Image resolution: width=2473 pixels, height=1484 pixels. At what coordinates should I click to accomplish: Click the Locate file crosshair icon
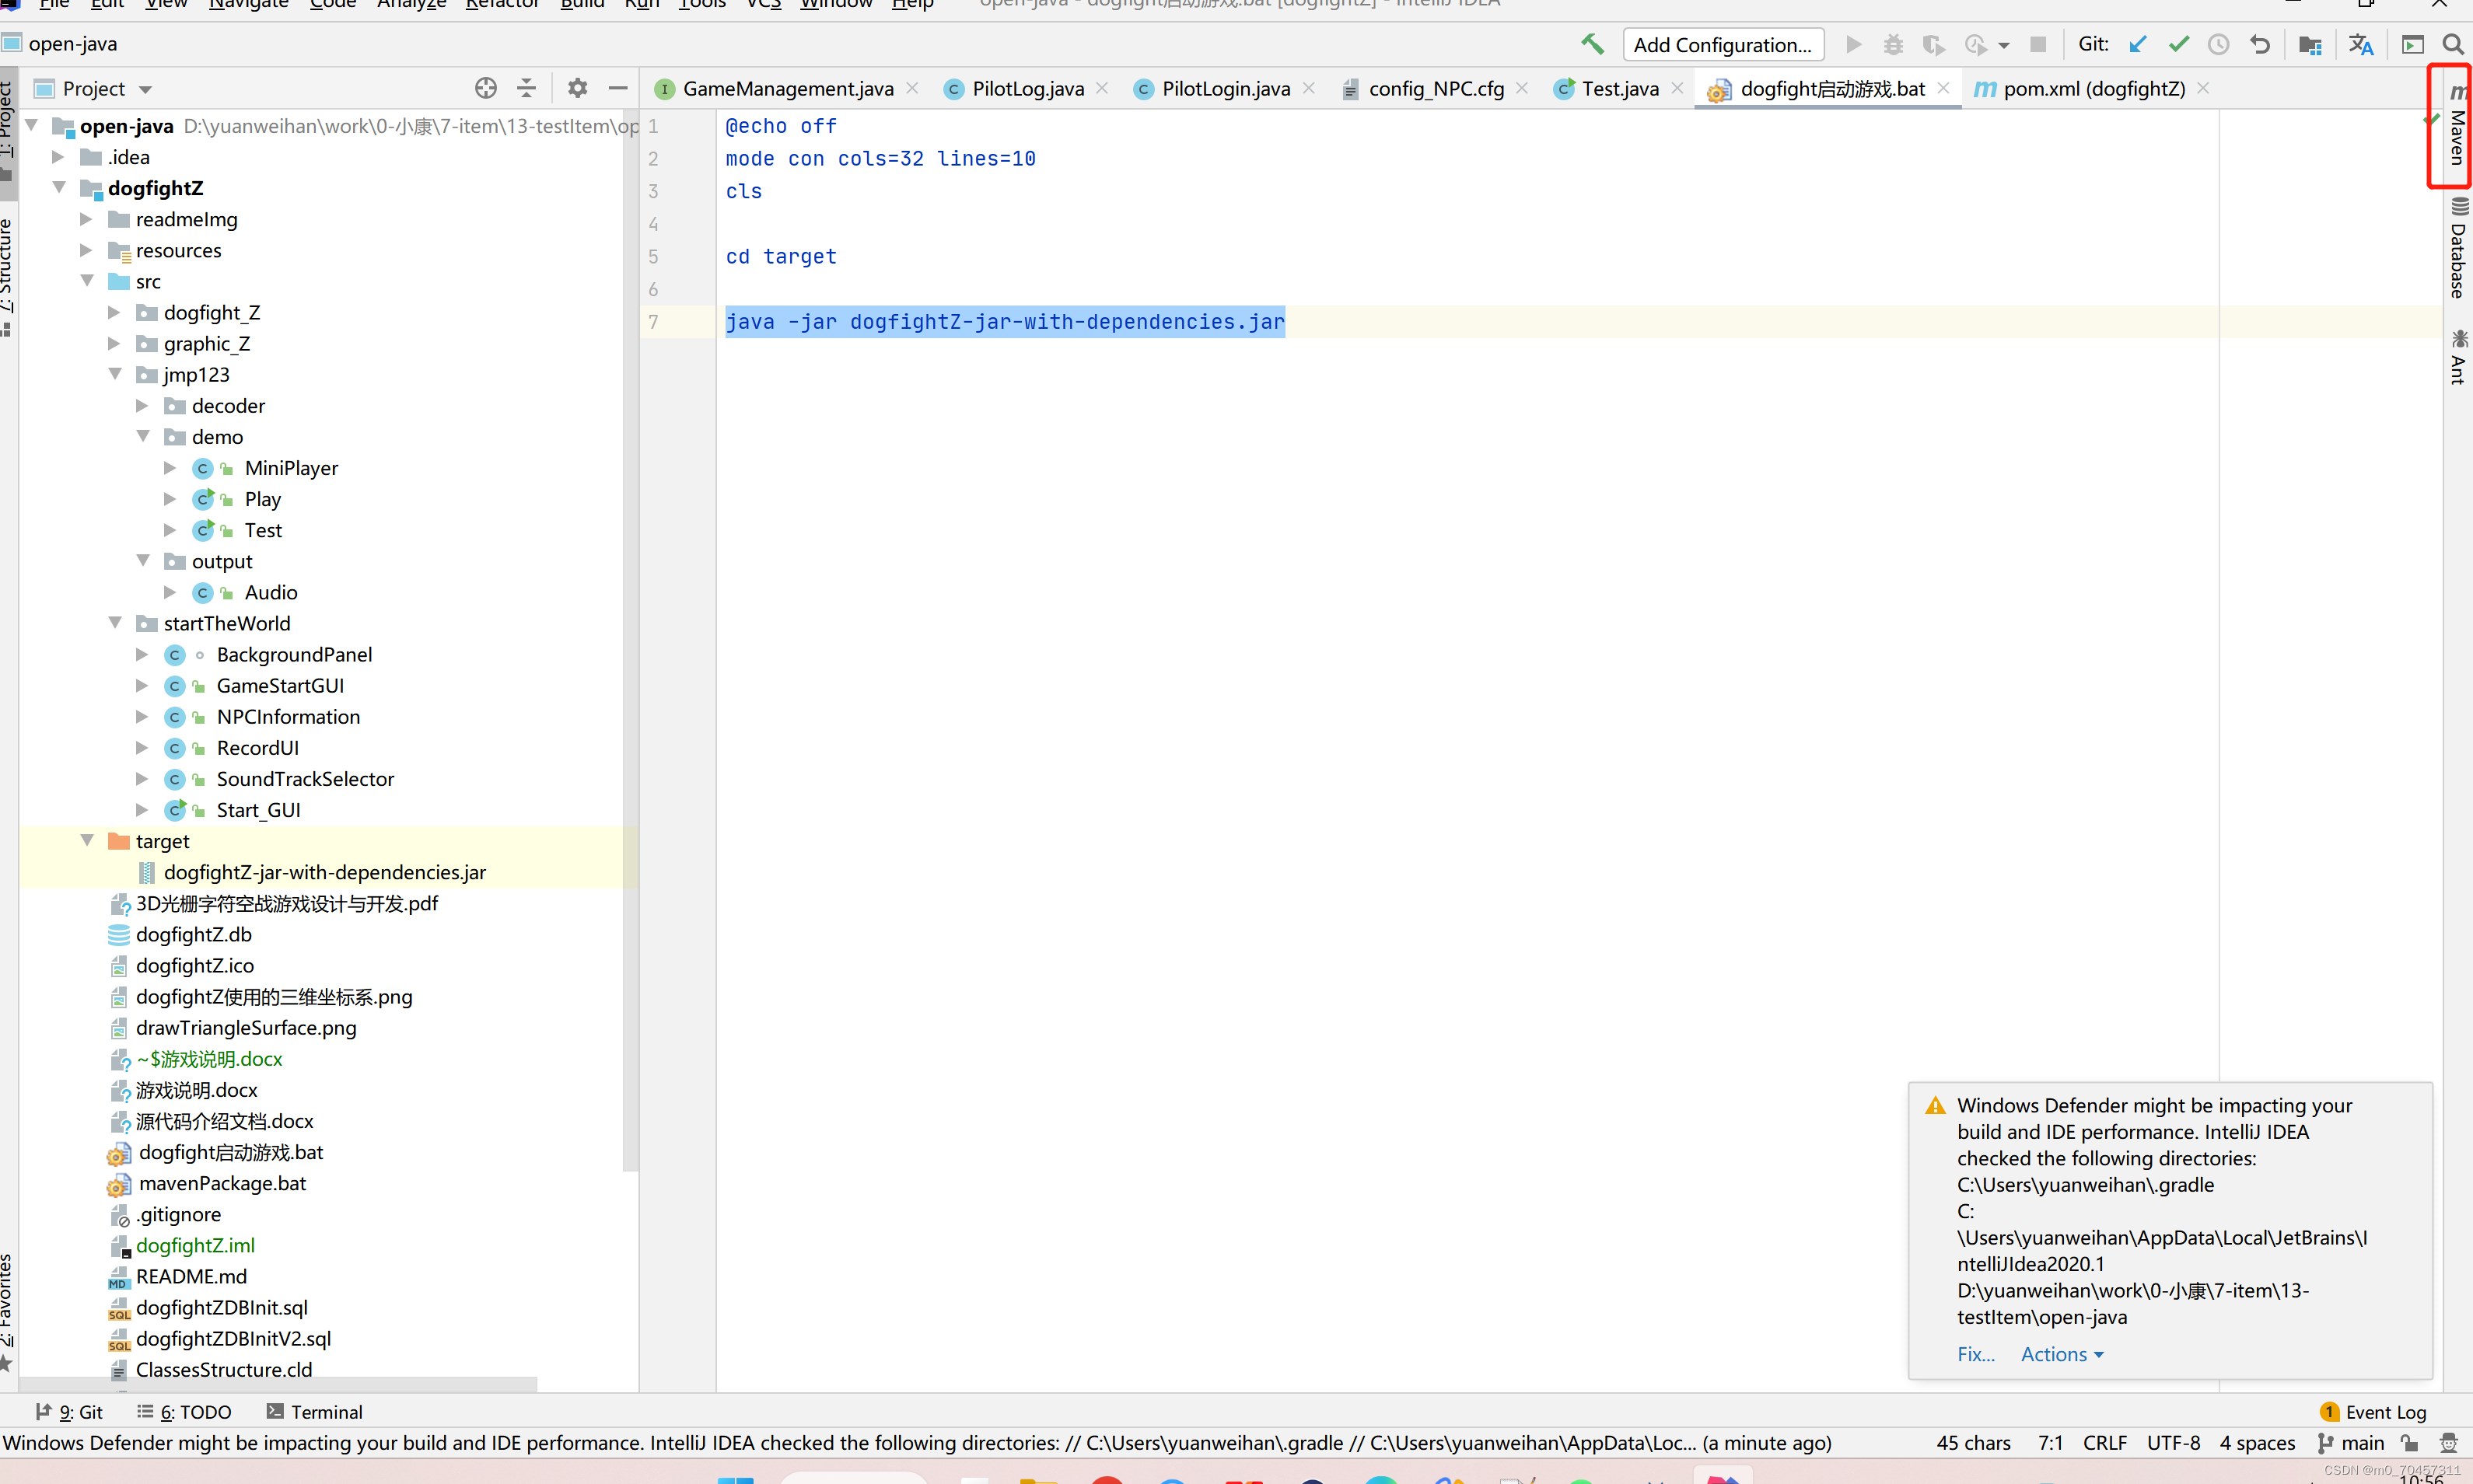pos(485,88)
